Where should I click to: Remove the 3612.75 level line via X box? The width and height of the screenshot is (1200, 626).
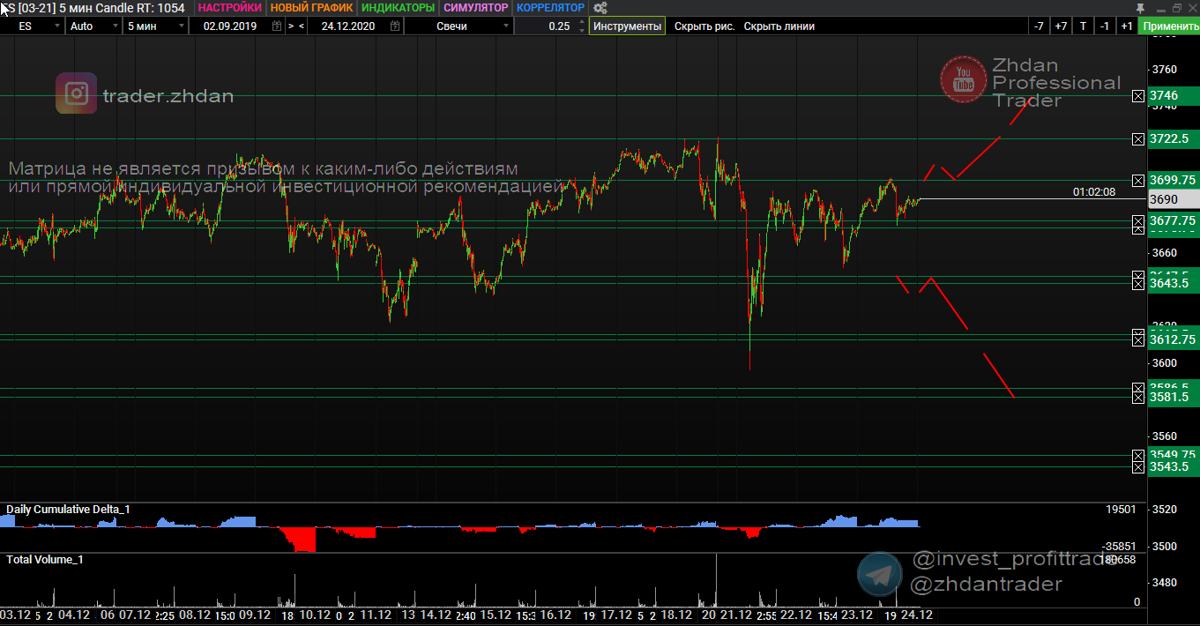click(1137, 339)
